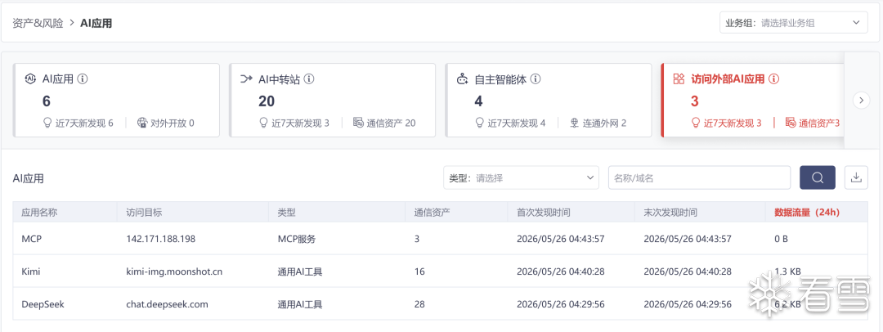Click the 通信资产 column header

click(433, 213)
